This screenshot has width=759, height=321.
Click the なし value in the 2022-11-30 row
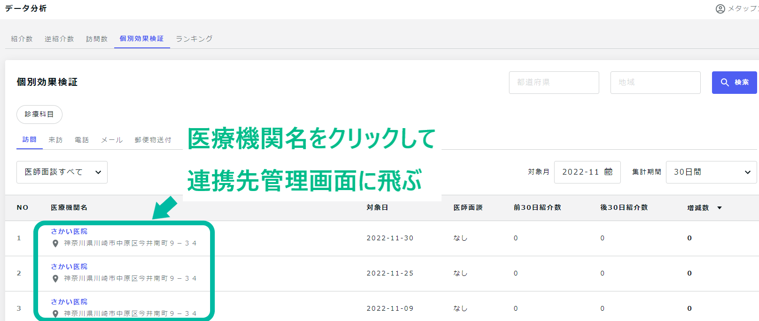461,238
